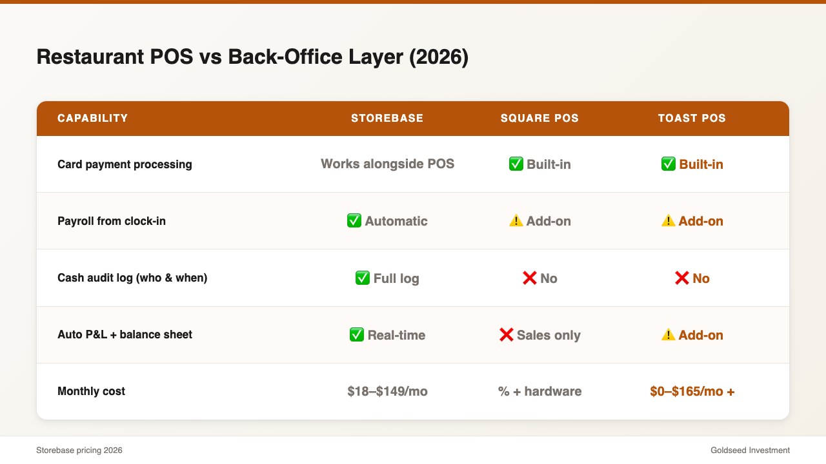Click the "$18–$149/mo" price cell
This screenshot has height=464, width=826.
[387, 391]
